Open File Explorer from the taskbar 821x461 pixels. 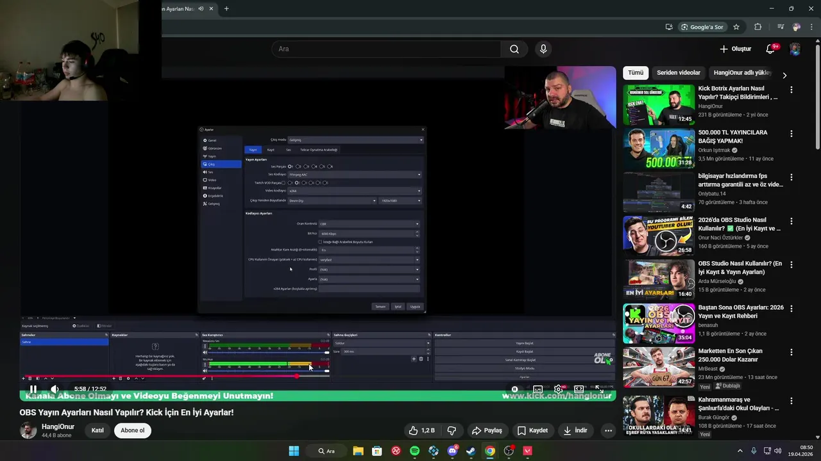coord(358,451)
